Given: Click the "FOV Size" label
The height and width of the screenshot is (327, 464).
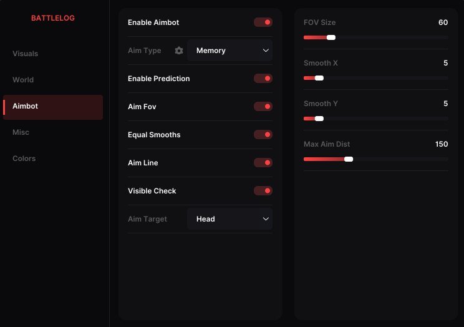Looking at the screenshot, I should 319,22.
